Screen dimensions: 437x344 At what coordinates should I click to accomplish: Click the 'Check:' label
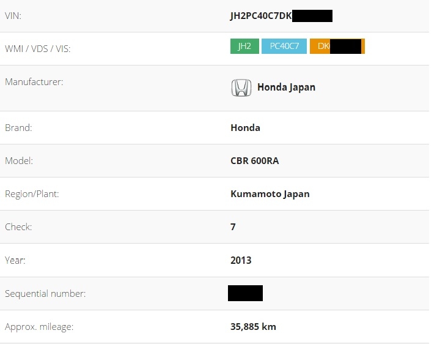[x=18, y=226]
